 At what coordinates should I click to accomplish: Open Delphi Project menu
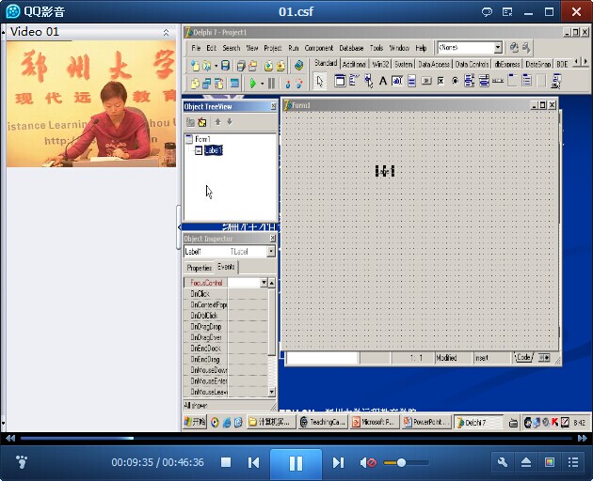click(x=273, y=48)
